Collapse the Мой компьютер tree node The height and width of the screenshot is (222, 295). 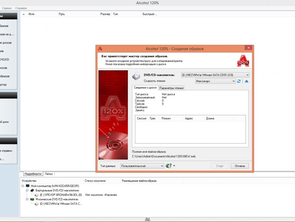coord(22,186)
